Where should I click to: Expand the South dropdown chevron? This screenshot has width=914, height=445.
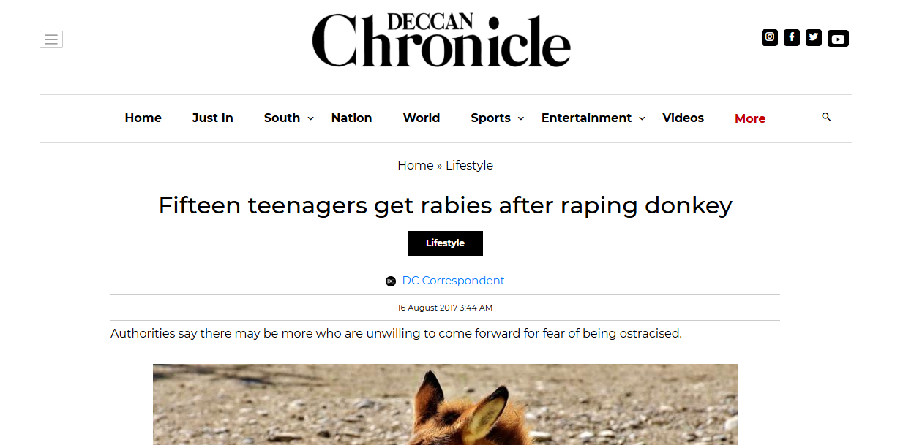(x=310, y=118)
